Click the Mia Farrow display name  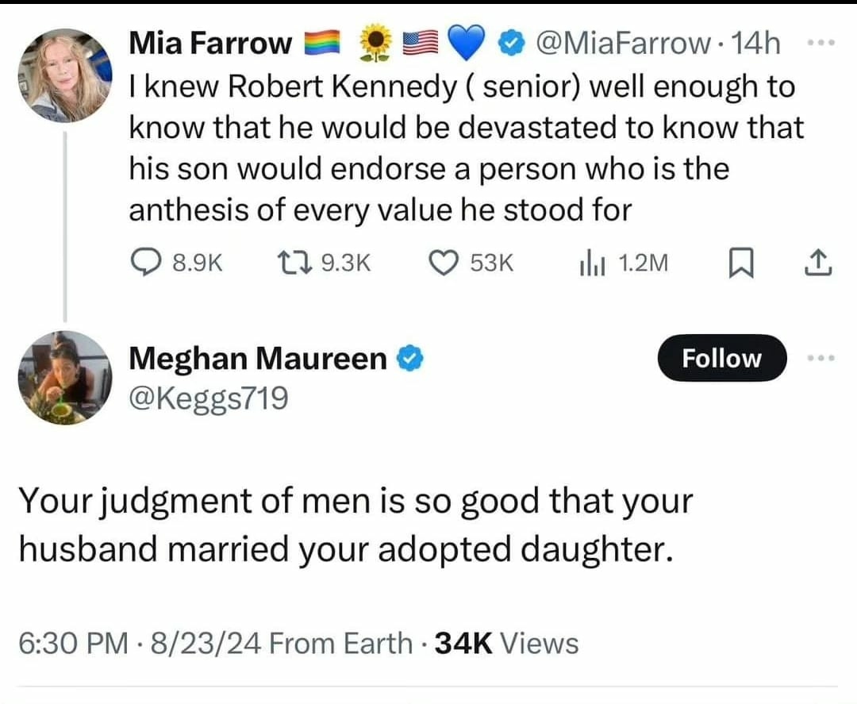pyautogui.click(x=209, y=44)
